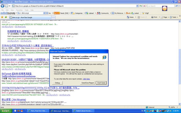Click the TH language indicator in tray

click(142, 111)
